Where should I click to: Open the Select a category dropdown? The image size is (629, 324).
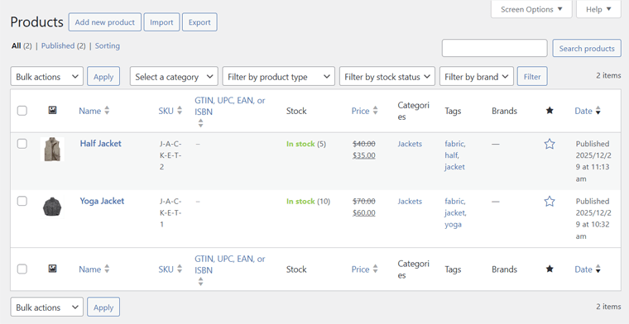coord(174,77)
